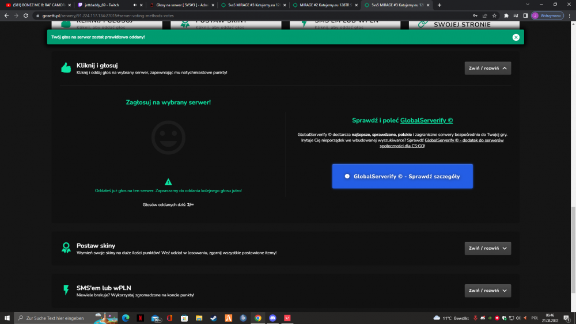The width and height of the screenshot is (576, 324).
Task: Open a new browser tab
Action: [x=439, y=5]
